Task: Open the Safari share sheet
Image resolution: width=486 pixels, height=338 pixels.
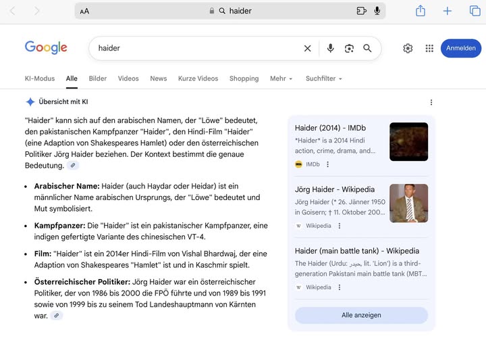Action: coord(421,11)
